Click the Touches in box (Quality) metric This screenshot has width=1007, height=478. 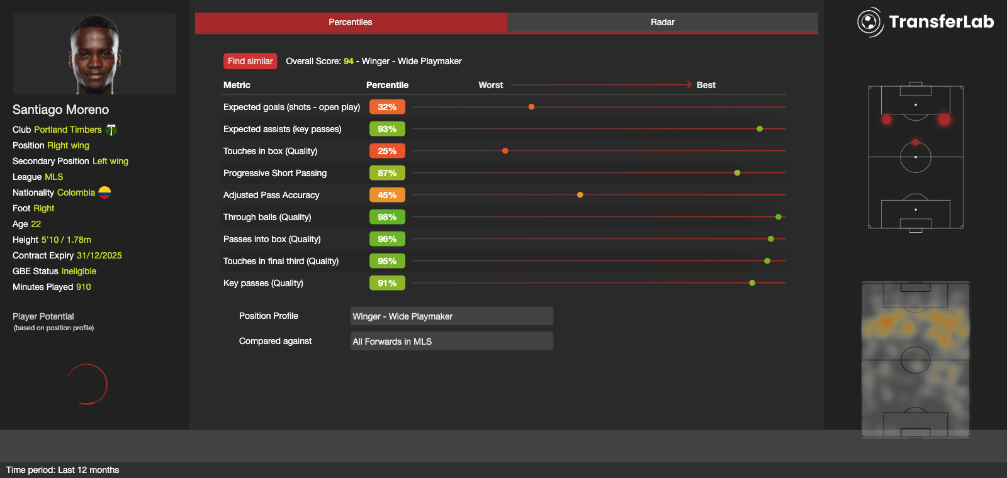[x=270, y=151]
